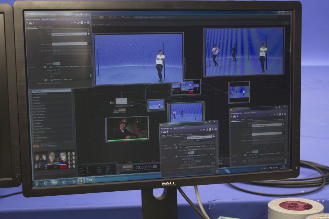329x219 pixels.
Task: Switch to Image tab in Movie File In
Action: [169, 135]
